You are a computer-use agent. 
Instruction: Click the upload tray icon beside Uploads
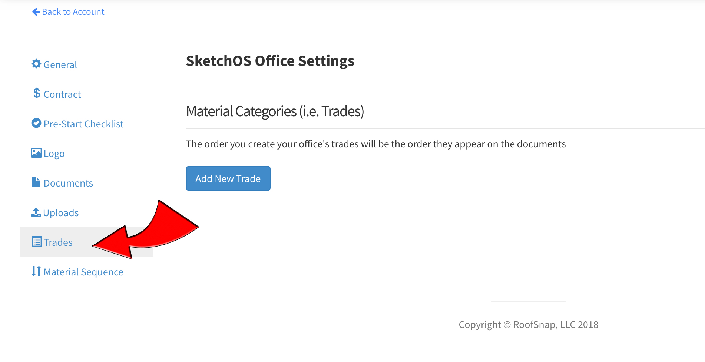coord(36,212)
